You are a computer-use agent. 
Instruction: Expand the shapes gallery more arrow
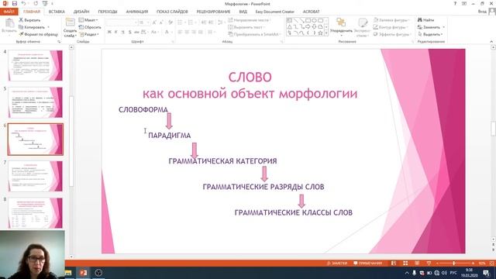tap(326, 33)
